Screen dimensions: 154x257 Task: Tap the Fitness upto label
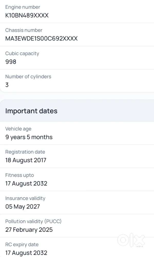(x=20, y=175)
